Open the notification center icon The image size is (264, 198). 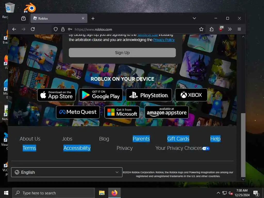(x=256, y=193)
